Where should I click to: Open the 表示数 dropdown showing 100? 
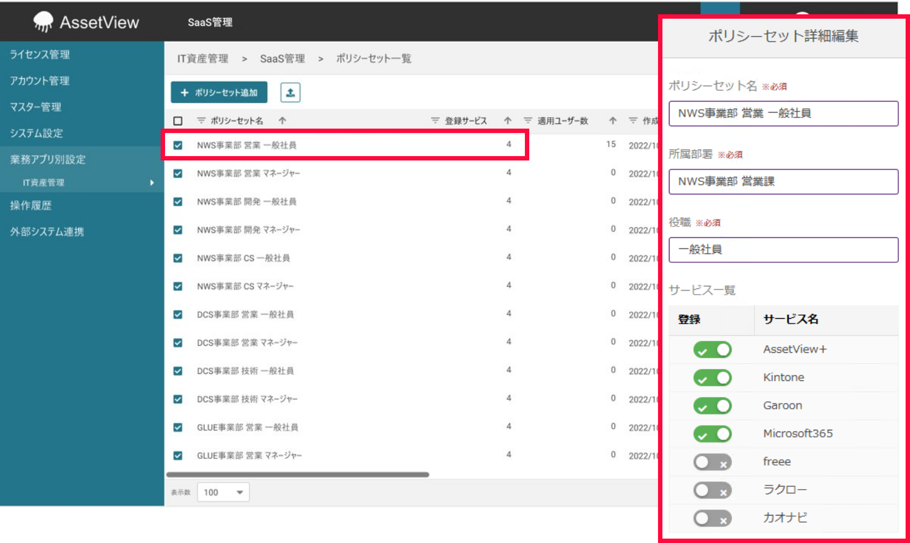pyautogui.click(x=223, y=492)
